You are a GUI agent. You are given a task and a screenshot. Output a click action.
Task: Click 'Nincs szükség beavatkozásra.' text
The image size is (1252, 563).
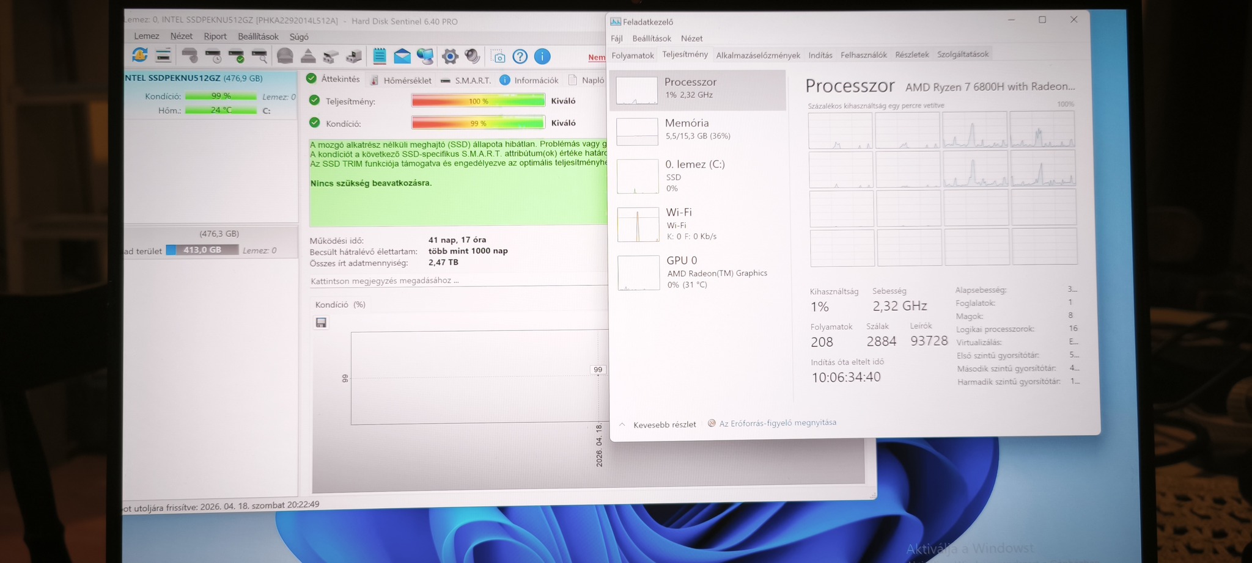coord(371,183)
